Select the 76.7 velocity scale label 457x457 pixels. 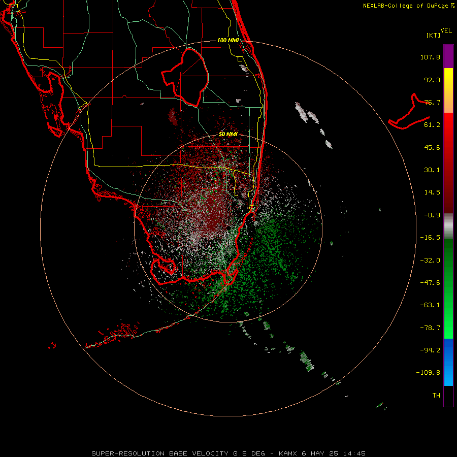(x=432, y=102)
